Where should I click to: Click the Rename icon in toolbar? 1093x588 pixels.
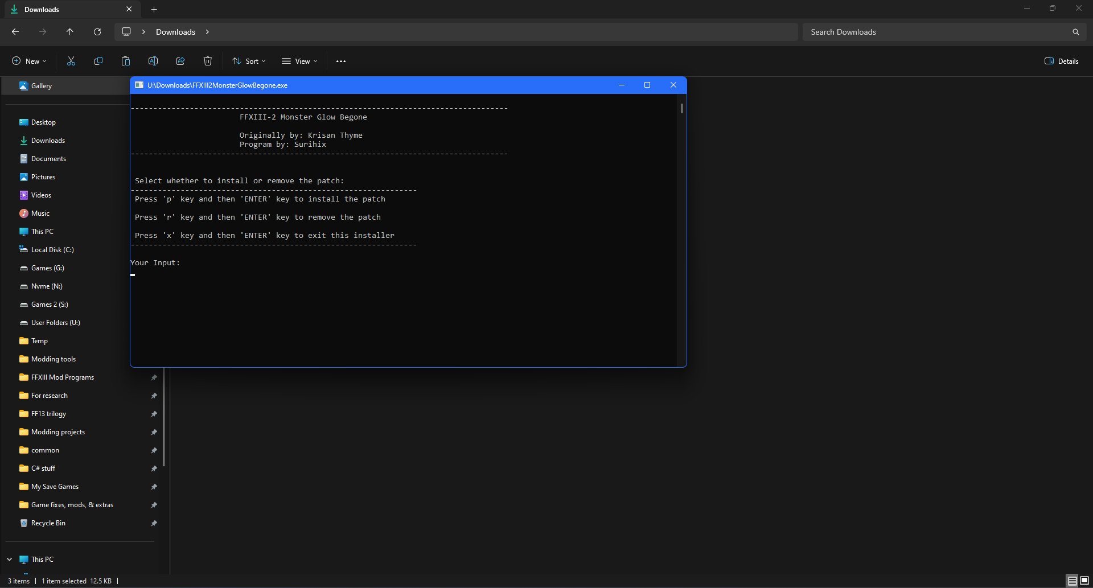(x=153, y=61)
